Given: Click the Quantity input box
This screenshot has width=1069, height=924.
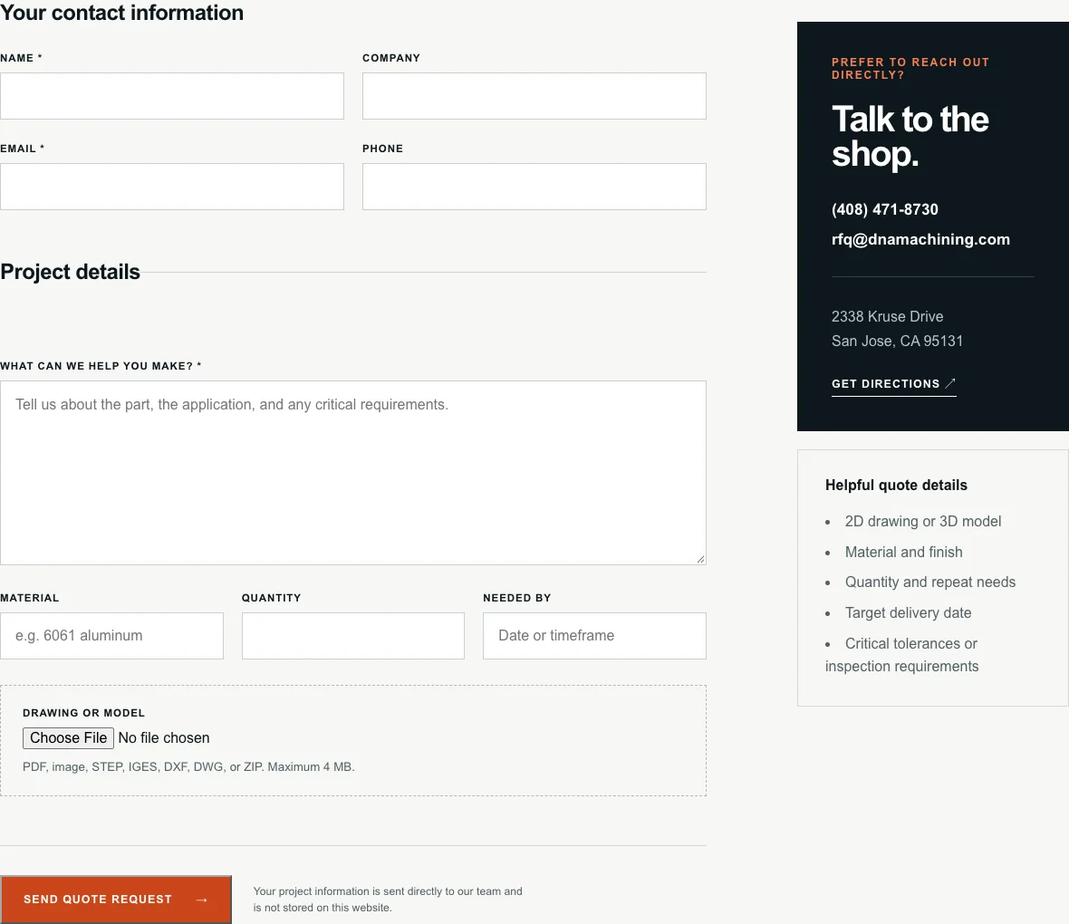Looking at the screenshot, I should (353, 636).
